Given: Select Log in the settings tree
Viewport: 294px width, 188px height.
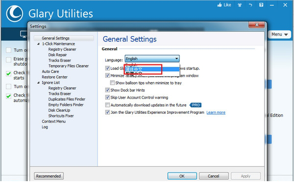Looking at the screenshot, I should point(45,127).
